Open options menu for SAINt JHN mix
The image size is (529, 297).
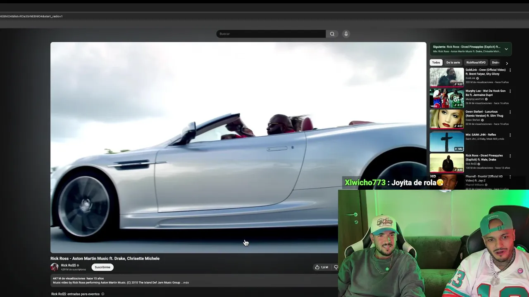pyautogui.click(x=510, y=135)
